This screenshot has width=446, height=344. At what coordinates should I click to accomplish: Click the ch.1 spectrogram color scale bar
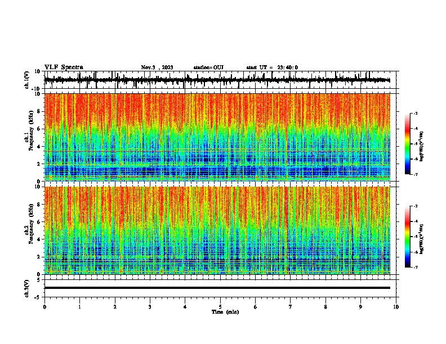click(407, 144)
